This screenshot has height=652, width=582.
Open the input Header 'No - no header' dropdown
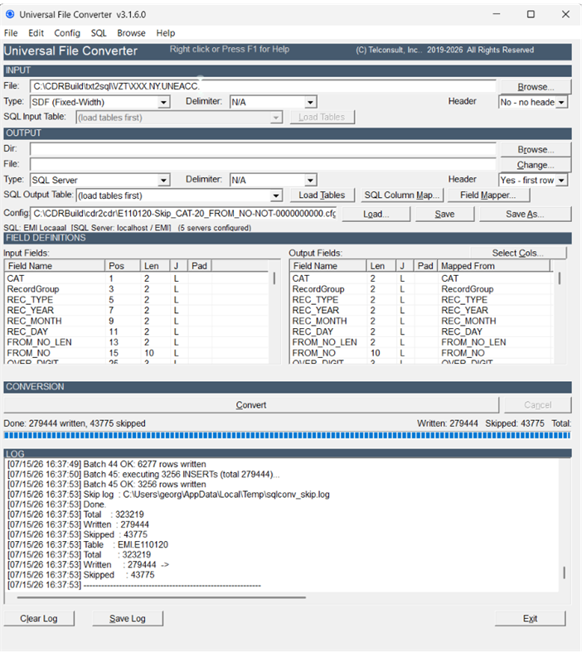click(533, 102)
